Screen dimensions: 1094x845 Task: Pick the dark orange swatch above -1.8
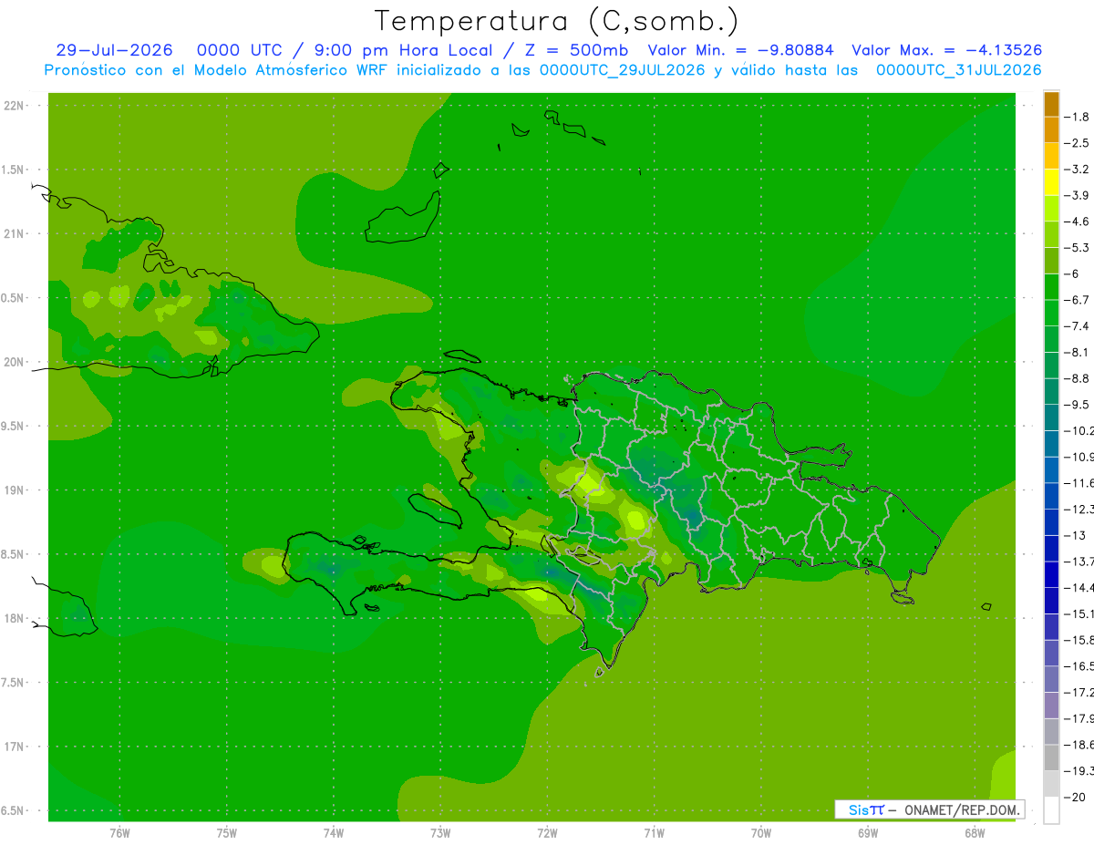tap(1051, 104)
